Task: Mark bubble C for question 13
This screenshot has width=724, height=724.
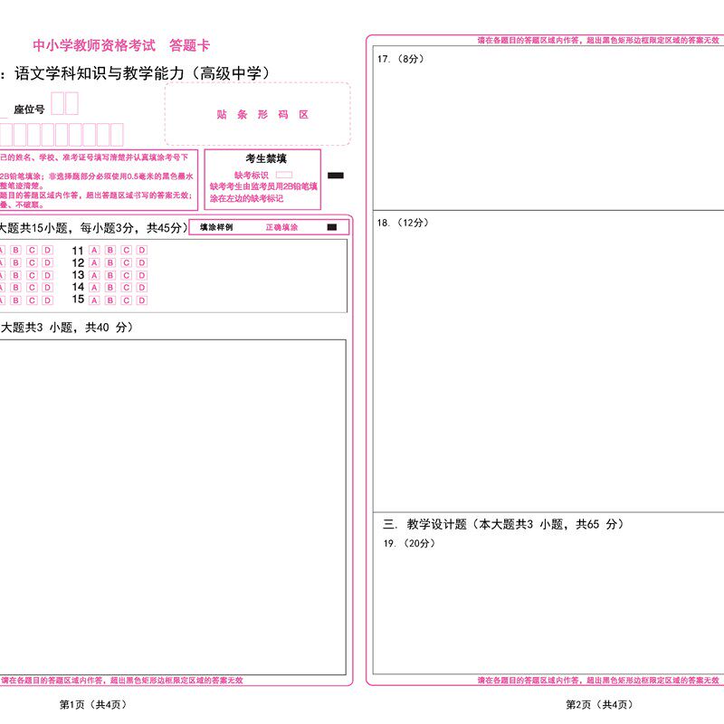Action: click(x=126, y=275)
